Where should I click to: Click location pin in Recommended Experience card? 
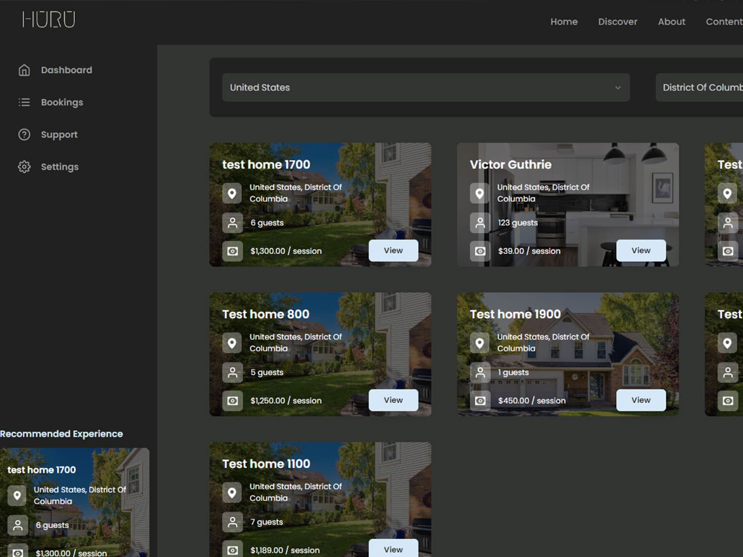click(x=17, y=495)
